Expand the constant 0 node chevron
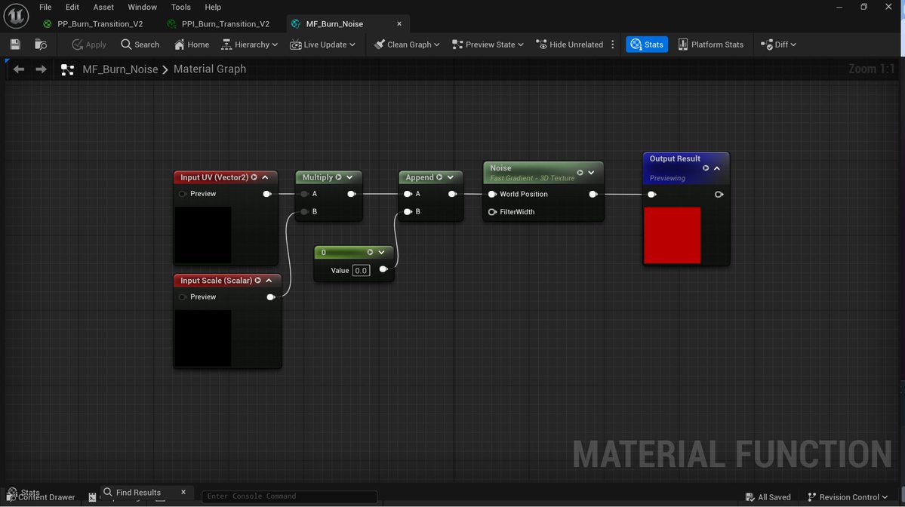This screenshot has width=905, height=507. tap(381, 252)
